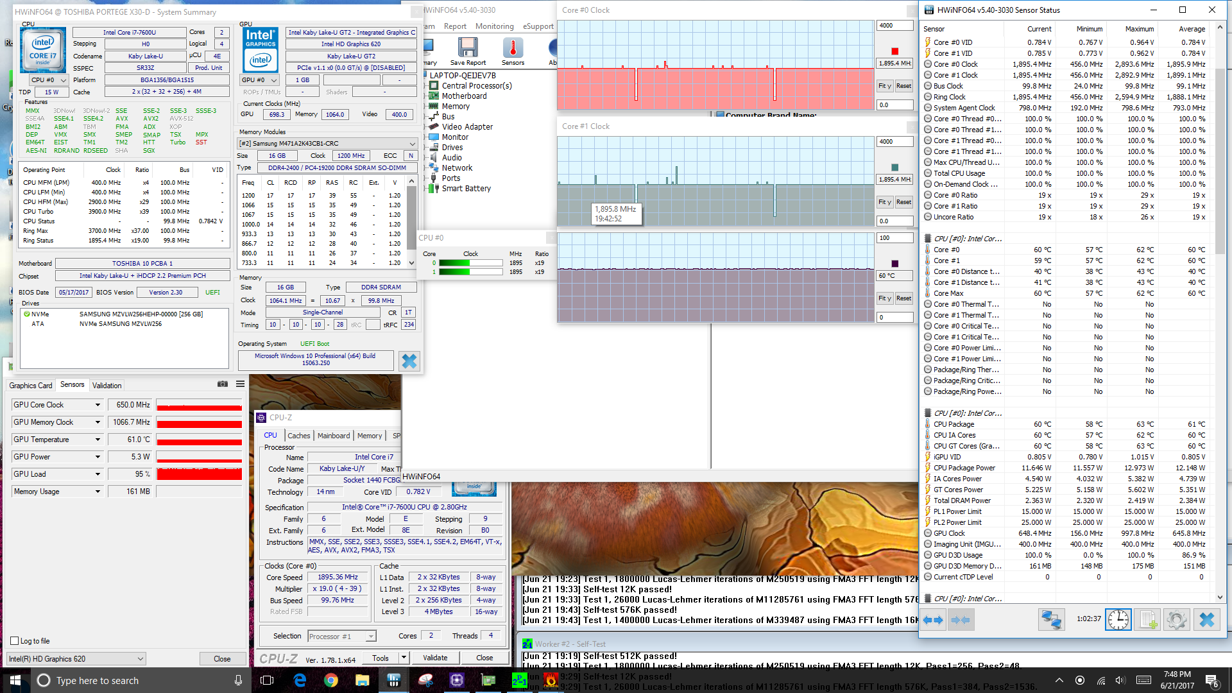Open the GPU-Z hamburger menu icon
Screen dimensions: 1232x693
(x=240, y=384)
